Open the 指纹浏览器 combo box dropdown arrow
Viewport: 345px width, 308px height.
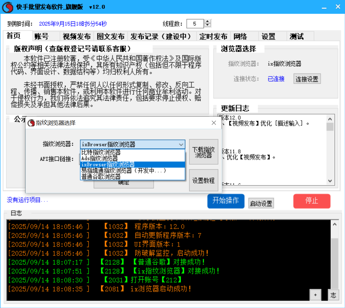(x=181, y=144)
